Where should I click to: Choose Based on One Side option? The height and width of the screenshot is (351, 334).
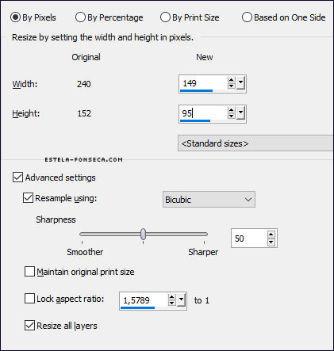click(x=284, y=17)
